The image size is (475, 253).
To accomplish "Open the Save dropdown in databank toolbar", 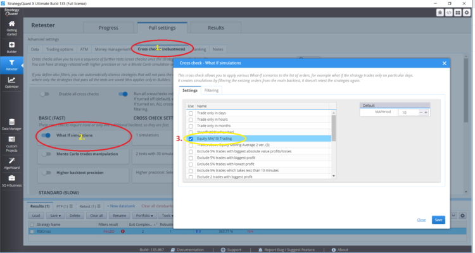I will [x=55, y=216].
